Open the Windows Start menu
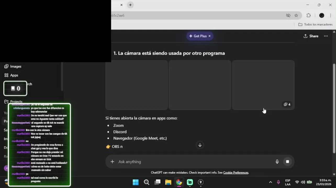 click(136, 182)
